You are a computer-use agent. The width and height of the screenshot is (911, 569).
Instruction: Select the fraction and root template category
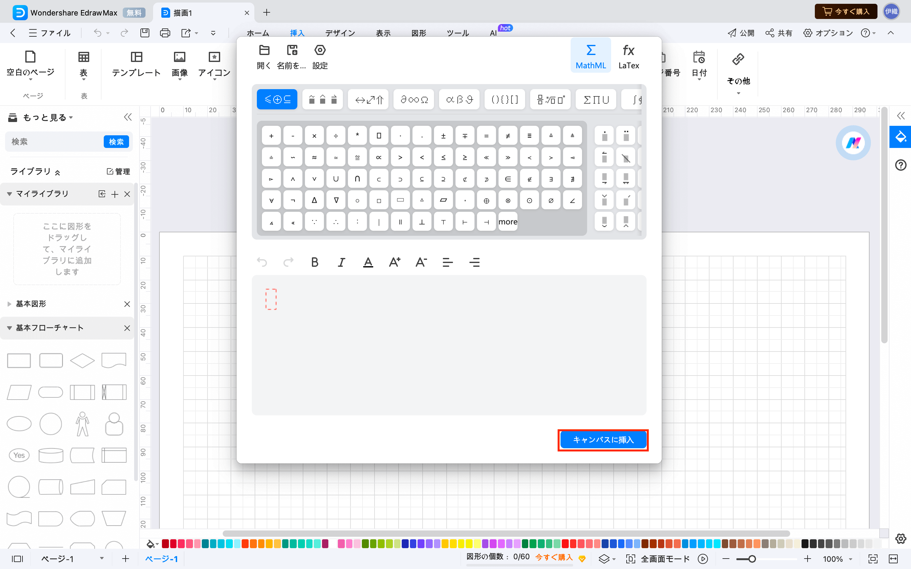tap(550, 99)
